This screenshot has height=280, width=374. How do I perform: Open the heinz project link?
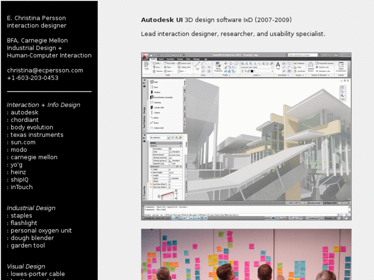tap(18, 172)
